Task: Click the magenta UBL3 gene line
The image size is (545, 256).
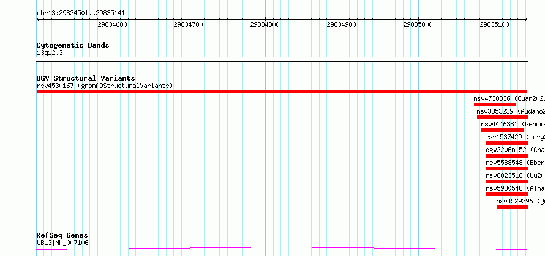Action: click(x=282, y=248)
